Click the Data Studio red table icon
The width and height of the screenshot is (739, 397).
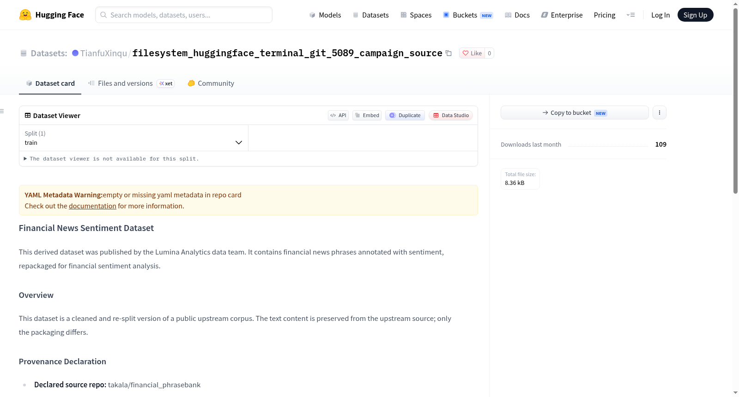point(436,115)
